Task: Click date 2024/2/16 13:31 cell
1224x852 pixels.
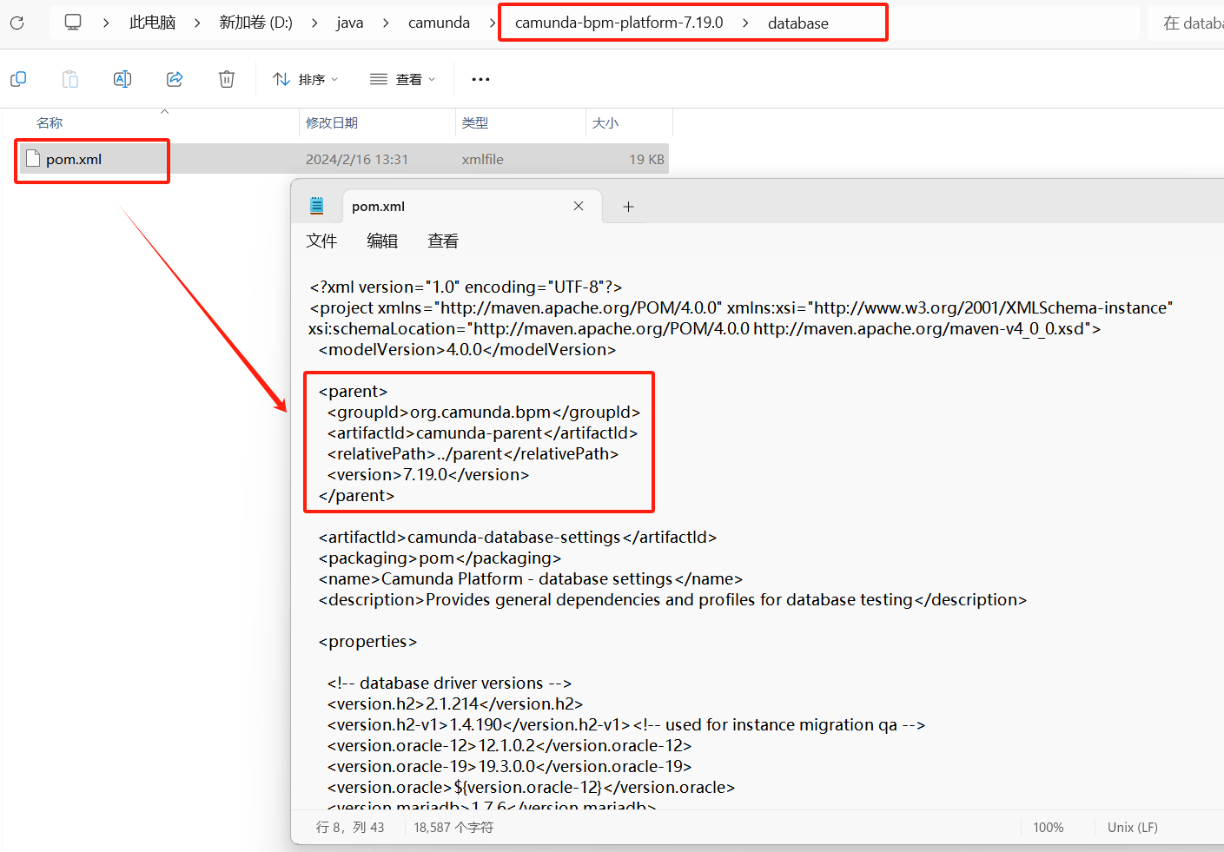Action: [357, 159]
